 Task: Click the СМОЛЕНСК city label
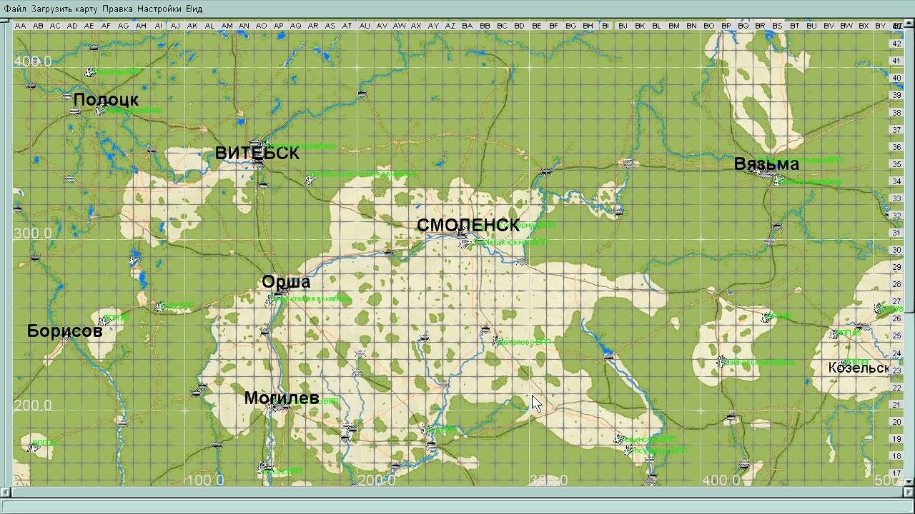468,226
